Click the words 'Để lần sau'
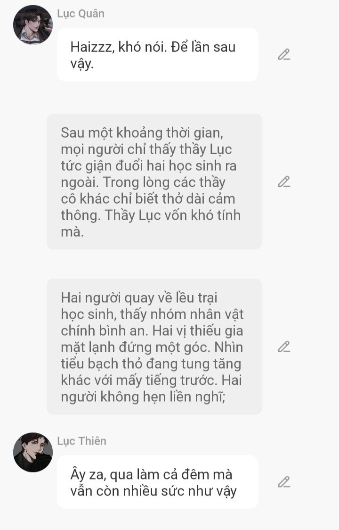Screen dimensions: 339x530 pos(203,47)
